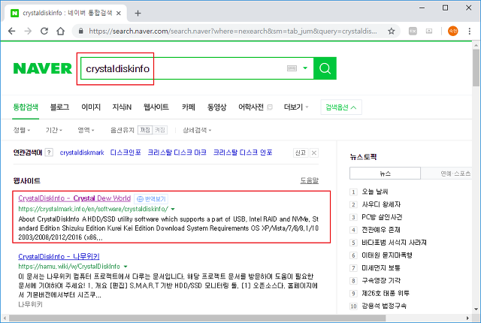Open a new tab with plus
This screenshot has height=323, width=481.
pyautogui.click(x=138, y=14)
